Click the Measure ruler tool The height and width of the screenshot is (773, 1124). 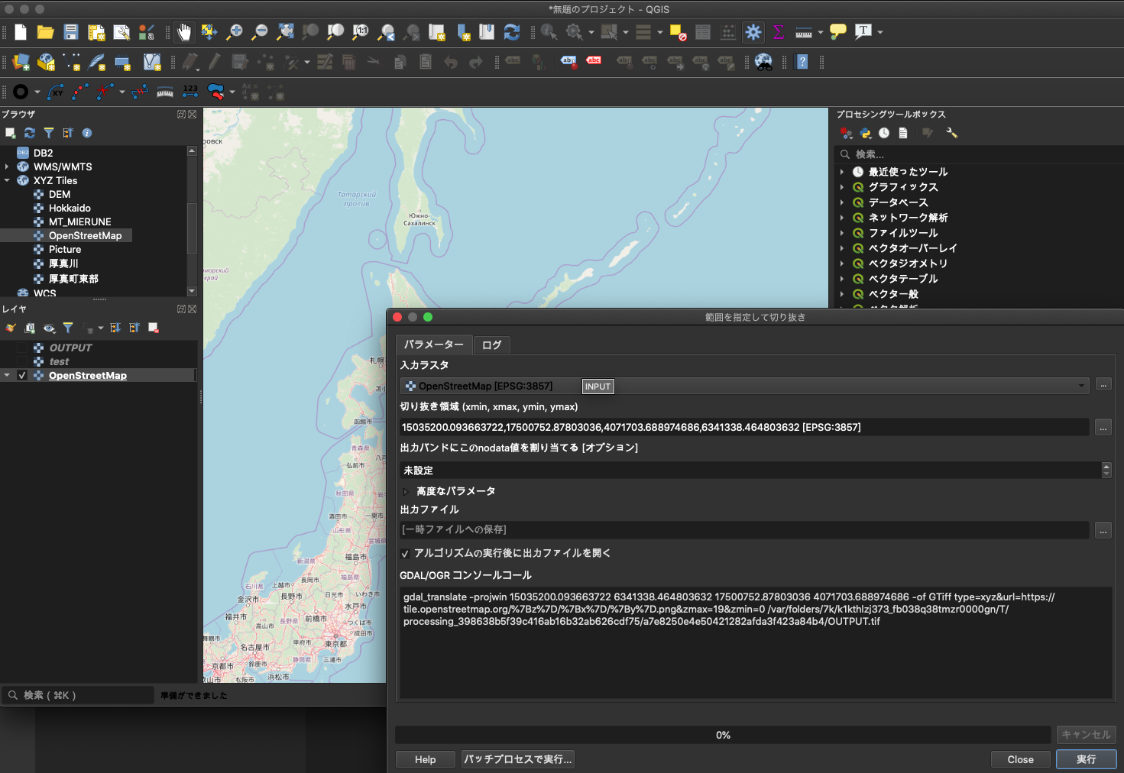point(804,32)
